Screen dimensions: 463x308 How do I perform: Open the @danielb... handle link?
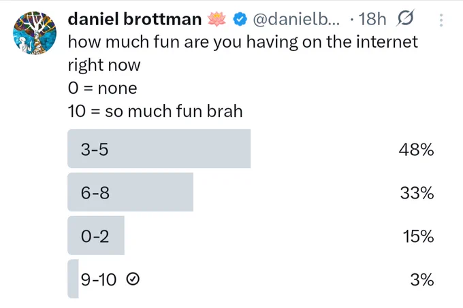[x=296, y=20]
